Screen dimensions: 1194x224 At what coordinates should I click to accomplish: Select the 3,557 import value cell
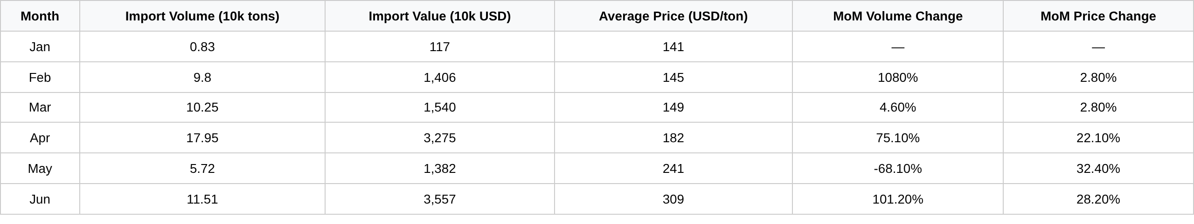pos(440,199)
